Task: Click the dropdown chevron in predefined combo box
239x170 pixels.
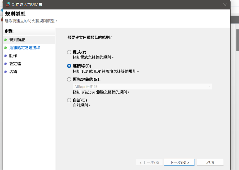Action: point(210,87)
